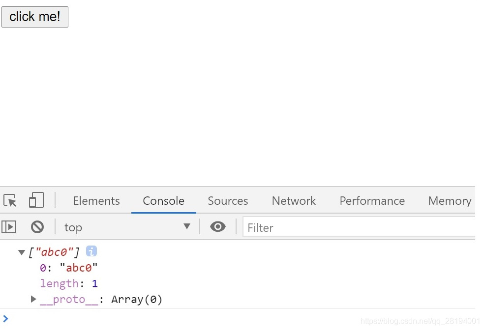The height and width of the screenshot is (330, 484).
Task: Clear the console with the ban icon
Action: coord(37,227)
